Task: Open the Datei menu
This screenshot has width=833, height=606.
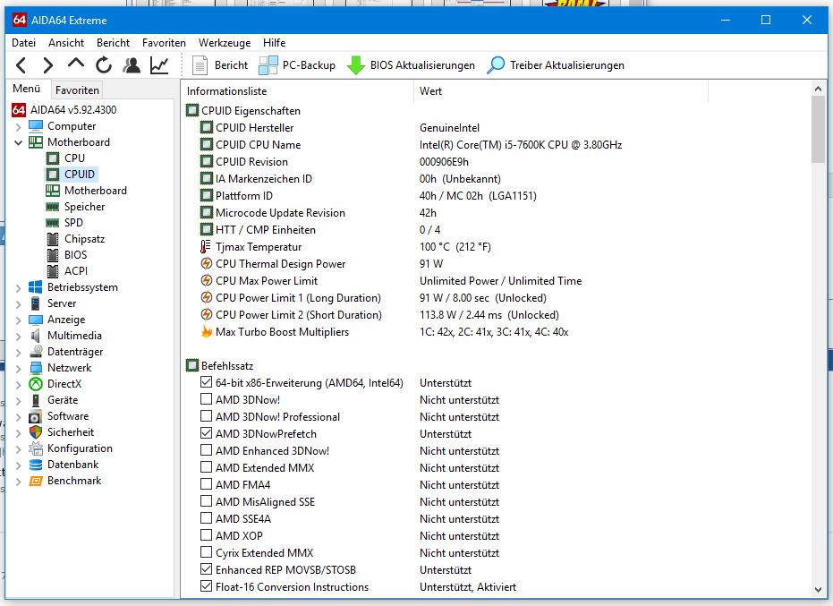Action: point(24,43)
